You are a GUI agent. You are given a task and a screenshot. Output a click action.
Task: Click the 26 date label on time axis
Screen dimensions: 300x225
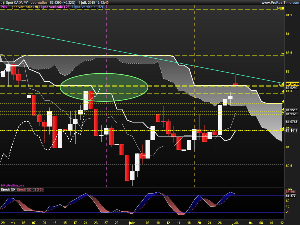[220, 222]
